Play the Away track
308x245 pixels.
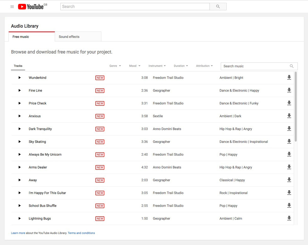19,180
